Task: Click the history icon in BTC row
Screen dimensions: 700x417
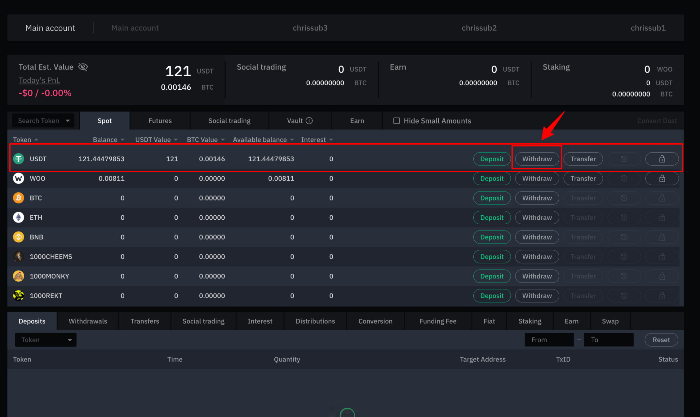Action: (624, 198)
